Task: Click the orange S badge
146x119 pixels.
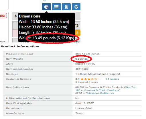Action: (x=78, y=33)
